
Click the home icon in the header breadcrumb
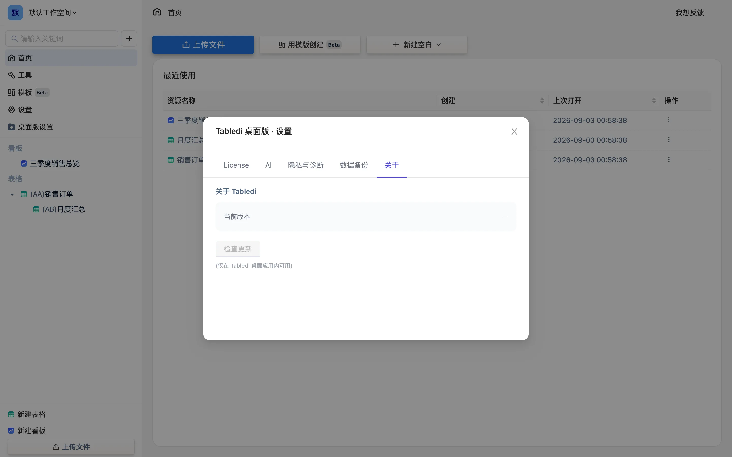(x=157, y=12)
